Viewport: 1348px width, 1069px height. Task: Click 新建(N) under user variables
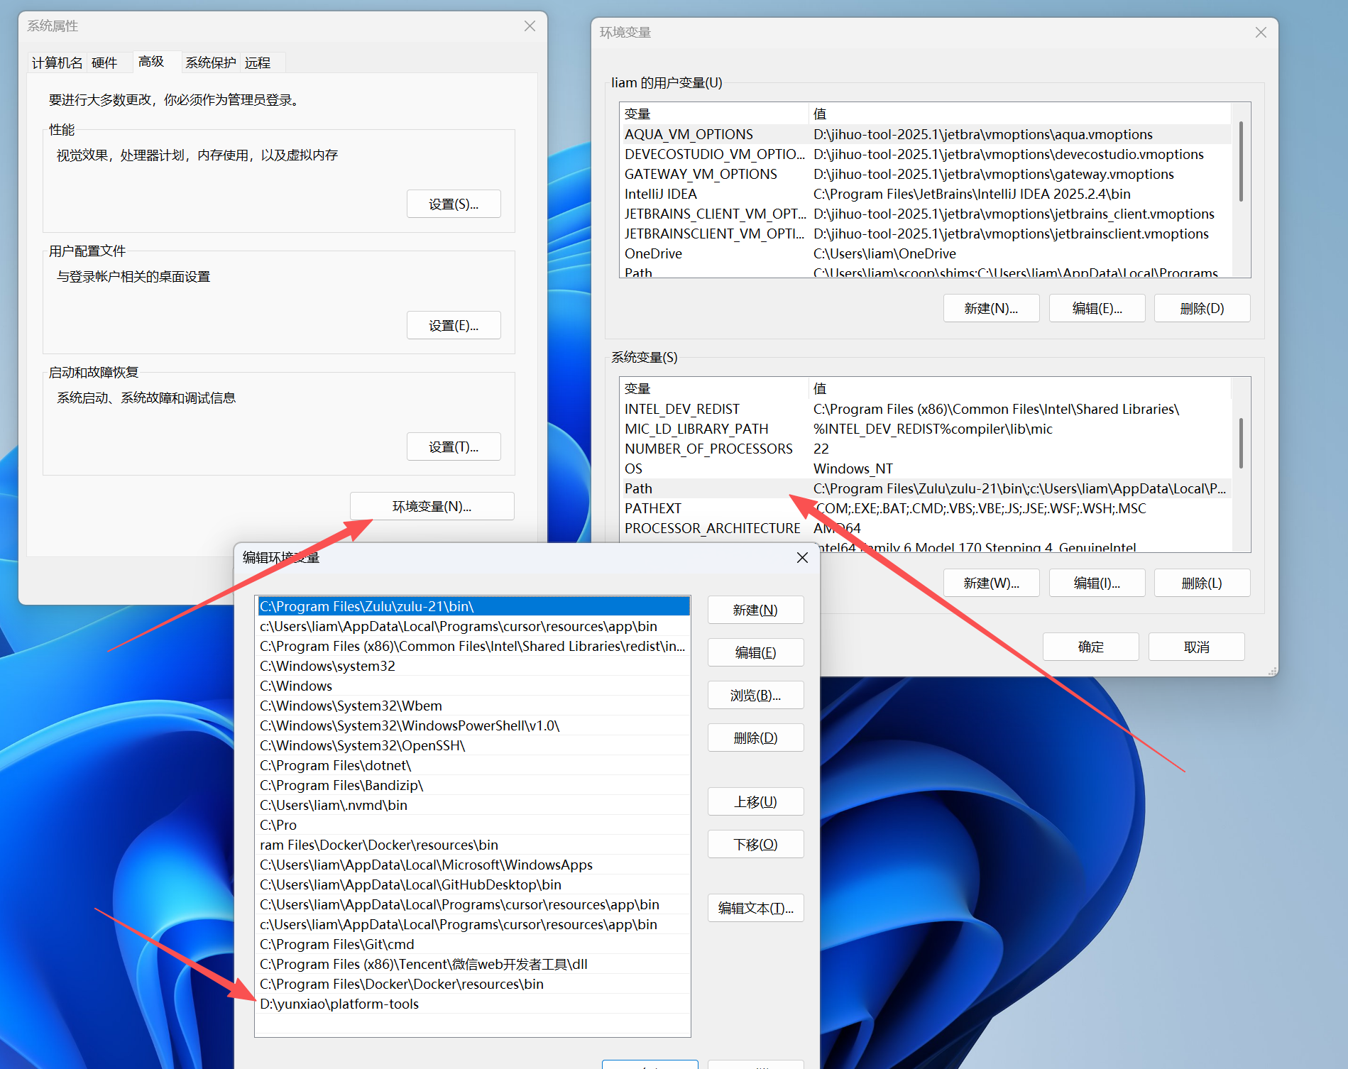pyautogui.click(x=991, y=309)
